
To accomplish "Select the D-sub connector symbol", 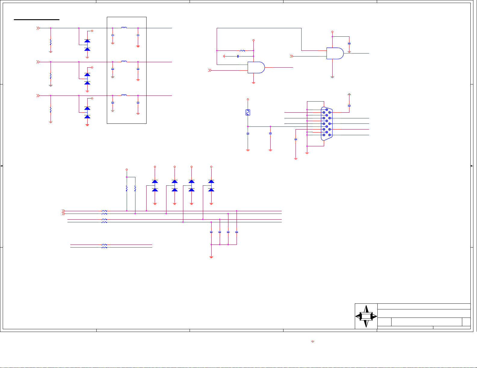I will point(327,123).
